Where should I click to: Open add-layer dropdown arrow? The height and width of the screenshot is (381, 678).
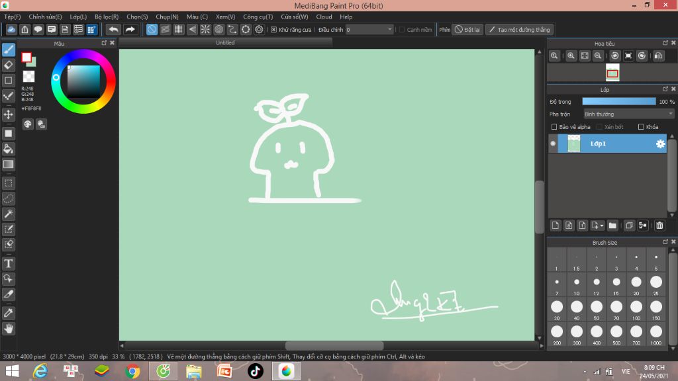click(601, 226)
